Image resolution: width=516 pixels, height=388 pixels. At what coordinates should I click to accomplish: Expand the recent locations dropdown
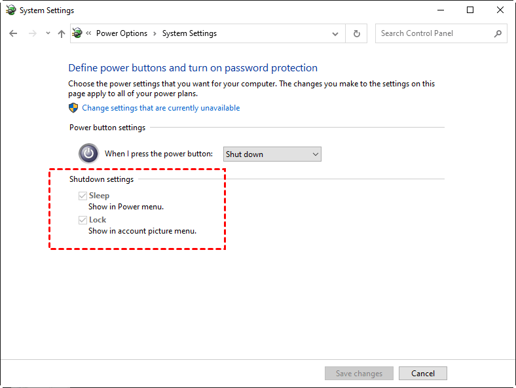(x=48, y=33)
